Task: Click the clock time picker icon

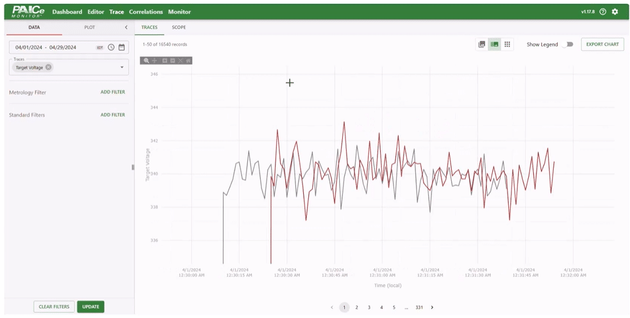Action: coord(111,47)
